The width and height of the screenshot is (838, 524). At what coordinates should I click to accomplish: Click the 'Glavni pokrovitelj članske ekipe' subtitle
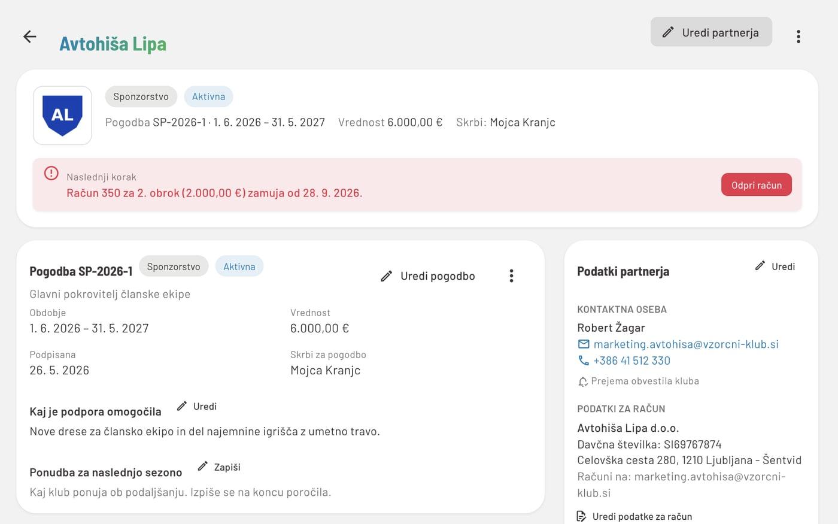[110, 294]
